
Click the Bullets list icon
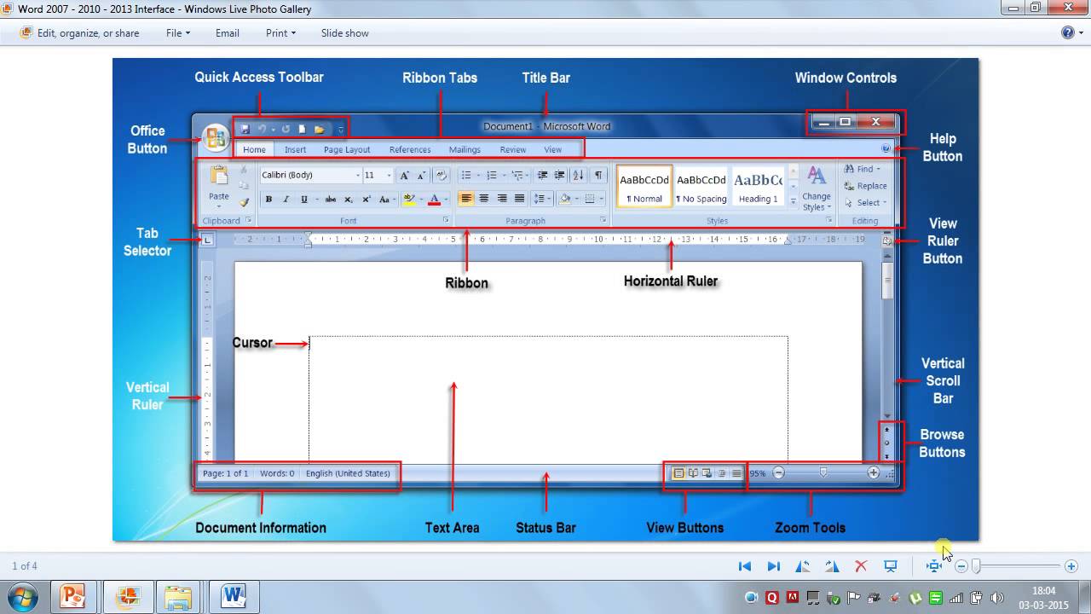(x=466, y=175)
